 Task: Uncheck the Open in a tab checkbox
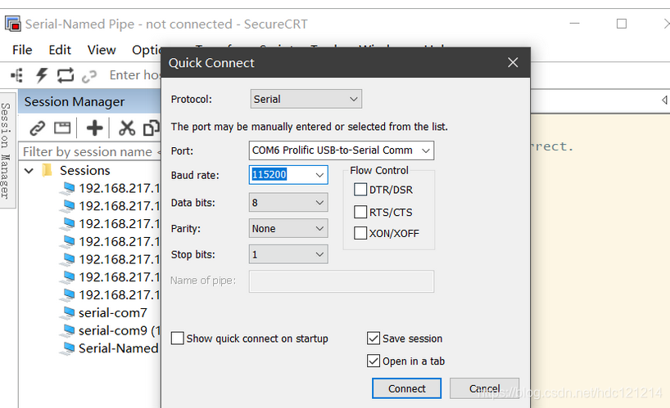tap(373, 361)
